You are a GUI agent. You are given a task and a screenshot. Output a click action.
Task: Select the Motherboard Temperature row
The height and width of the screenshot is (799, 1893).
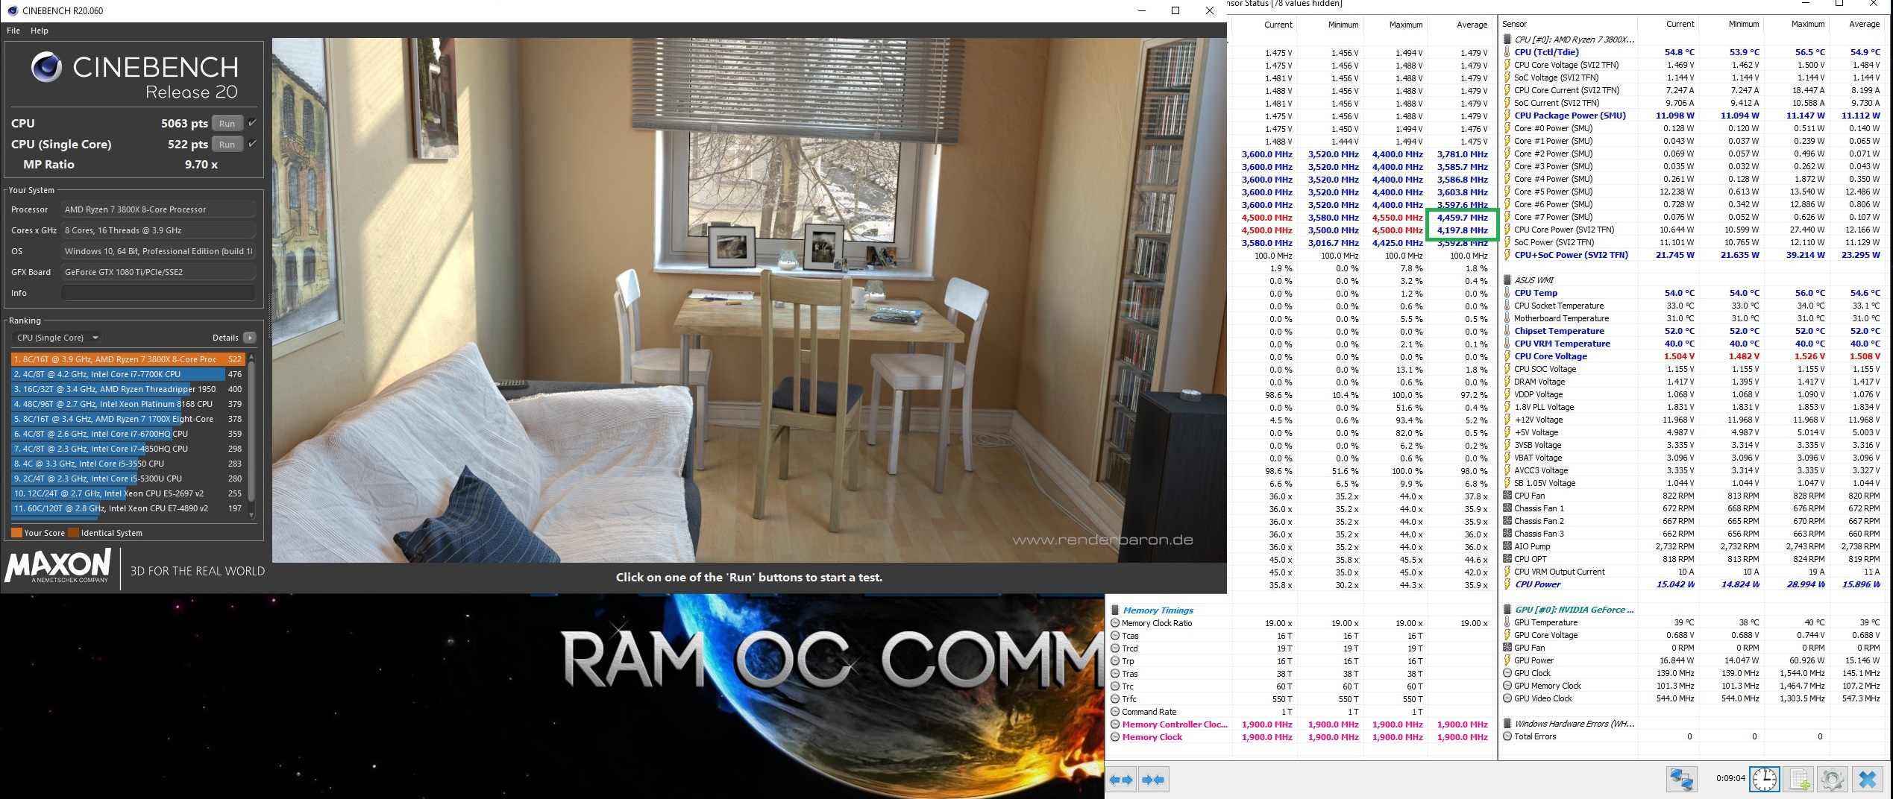[1692, 318]
